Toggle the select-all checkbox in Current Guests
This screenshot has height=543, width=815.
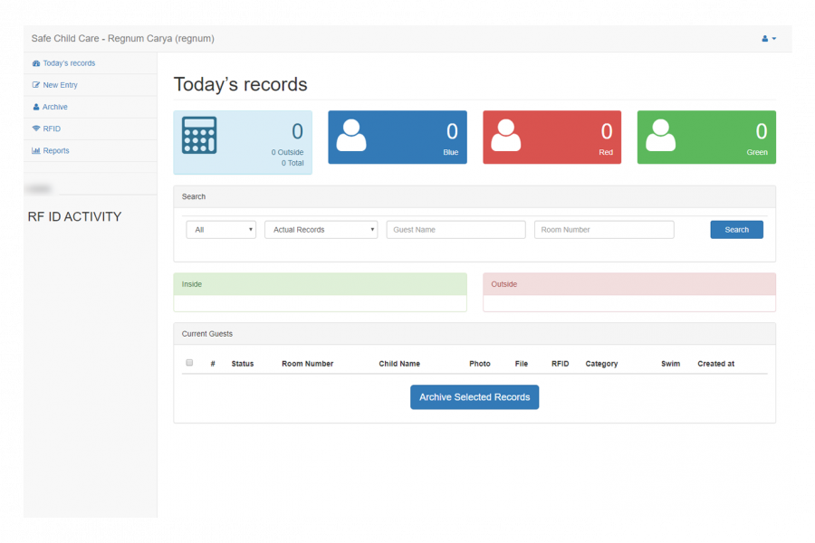click(189, 363)
